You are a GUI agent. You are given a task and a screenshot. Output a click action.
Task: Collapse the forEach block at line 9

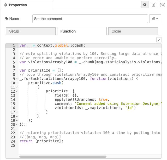click(17, 79)
